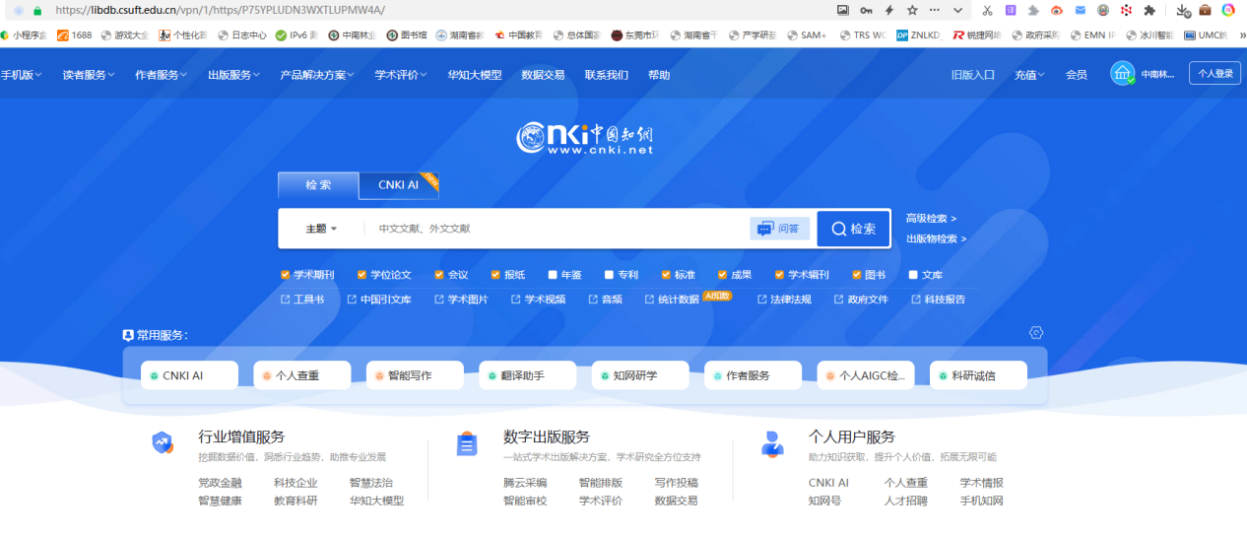Screen dimensions: 1247x535
Task: Check the 专利 checkbox
Action: [x=610, y=275]
